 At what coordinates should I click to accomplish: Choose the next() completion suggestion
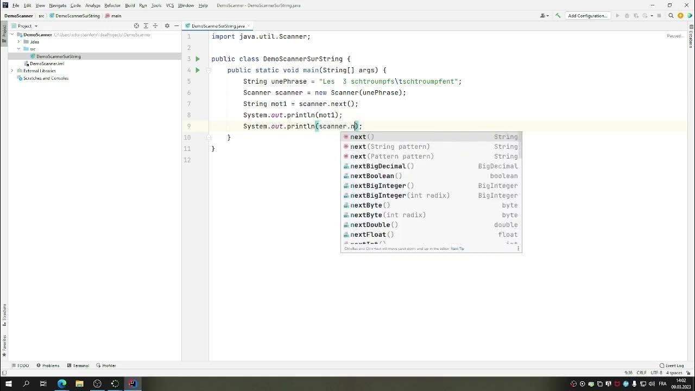[x=431, y=137]
